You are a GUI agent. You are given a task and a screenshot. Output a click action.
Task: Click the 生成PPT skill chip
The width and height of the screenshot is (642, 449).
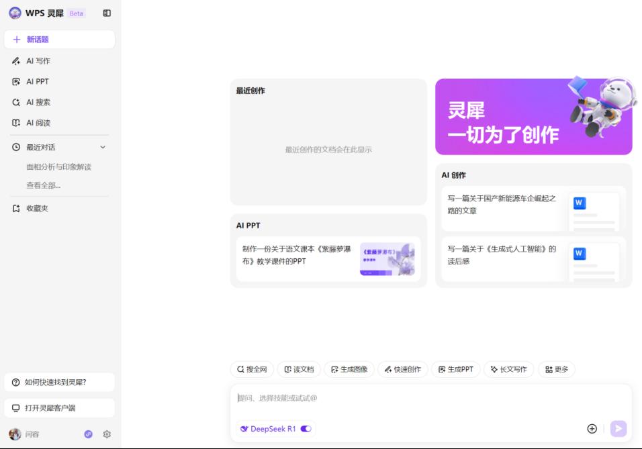[456, 369]
